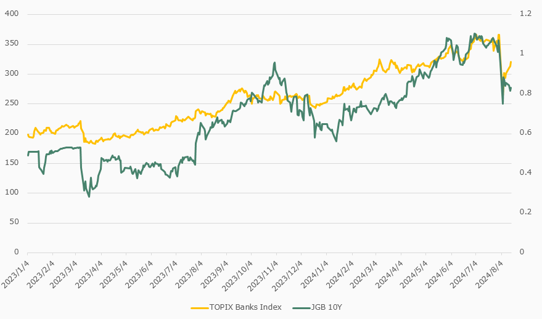Select the 250 value on left axis

click(12, 103)
